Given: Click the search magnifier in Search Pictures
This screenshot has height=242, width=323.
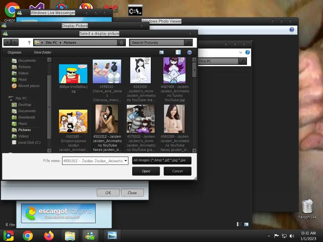Looking at the screenshot, I should coord(188,43).
